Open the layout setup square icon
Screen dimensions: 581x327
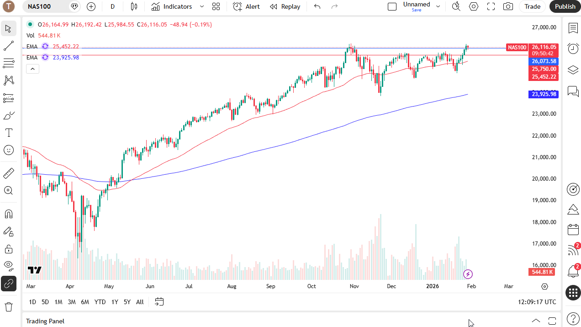(x=392, y=6)
